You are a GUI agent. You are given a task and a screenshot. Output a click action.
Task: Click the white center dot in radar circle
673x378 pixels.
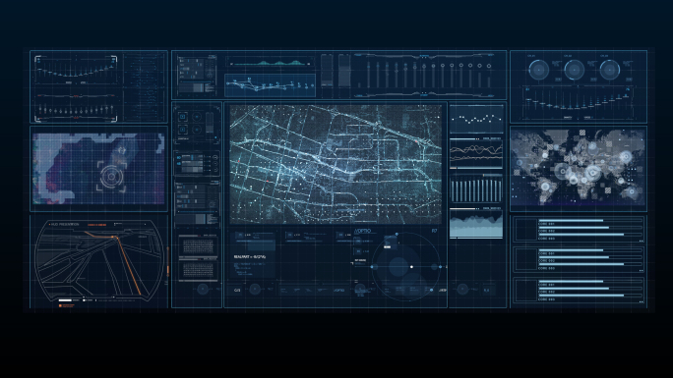(411, 267)
